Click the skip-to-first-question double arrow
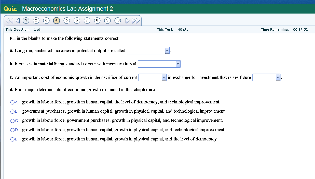315x179 pixels. tap(9, 20)
